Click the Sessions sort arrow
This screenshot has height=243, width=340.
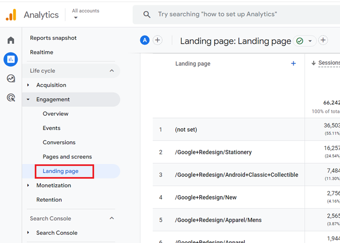click(x=314, y=63)
